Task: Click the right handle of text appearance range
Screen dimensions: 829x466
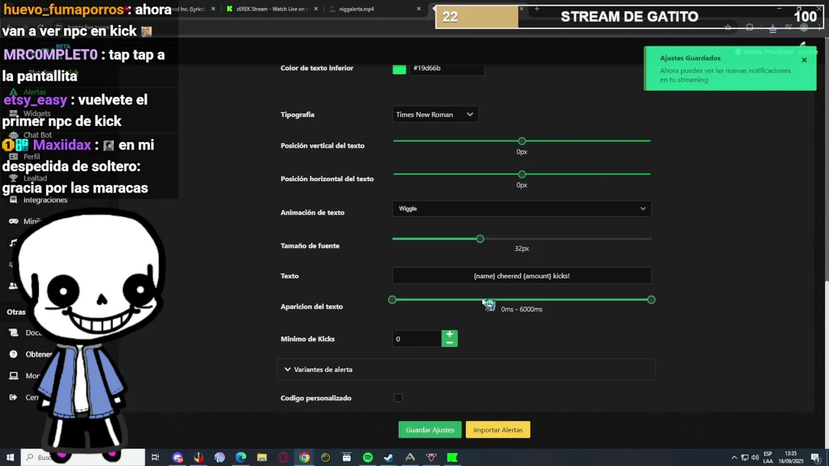Action: coord(652,300)
